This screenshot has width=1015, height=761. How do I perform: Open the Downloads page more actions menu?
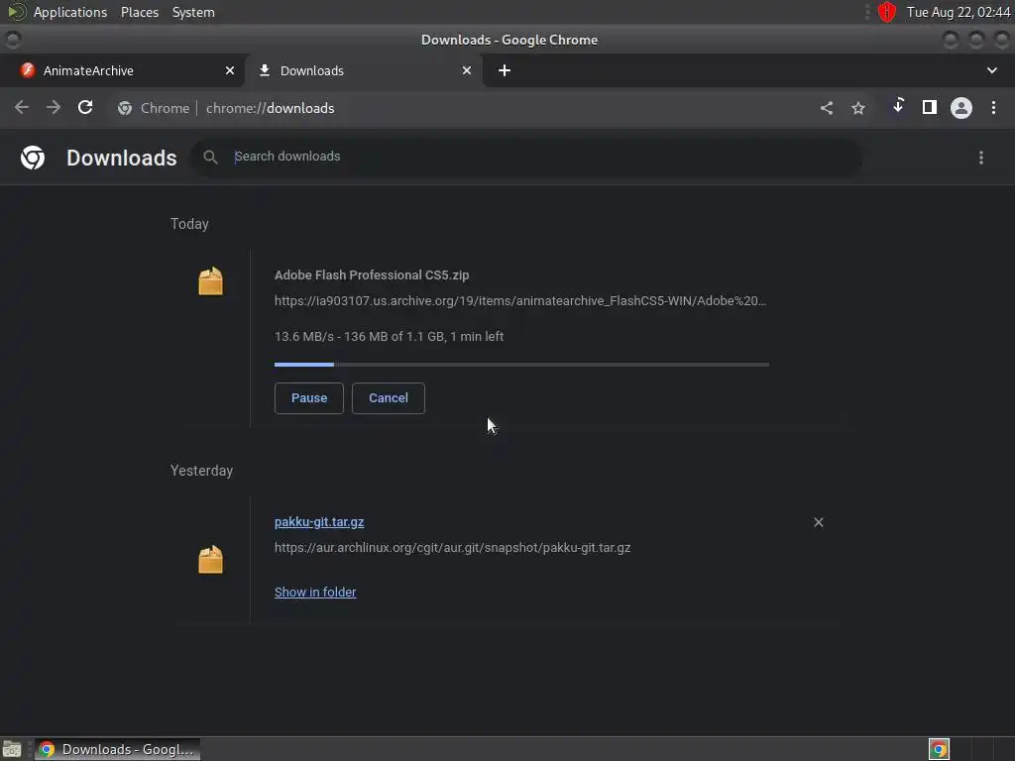point(981,158)
